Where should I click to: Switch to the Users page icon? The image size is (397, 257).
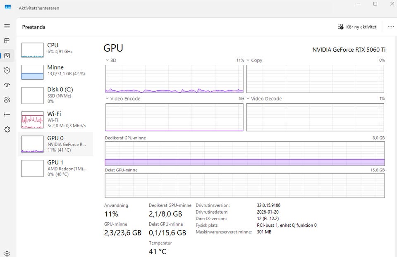(7, 100)
